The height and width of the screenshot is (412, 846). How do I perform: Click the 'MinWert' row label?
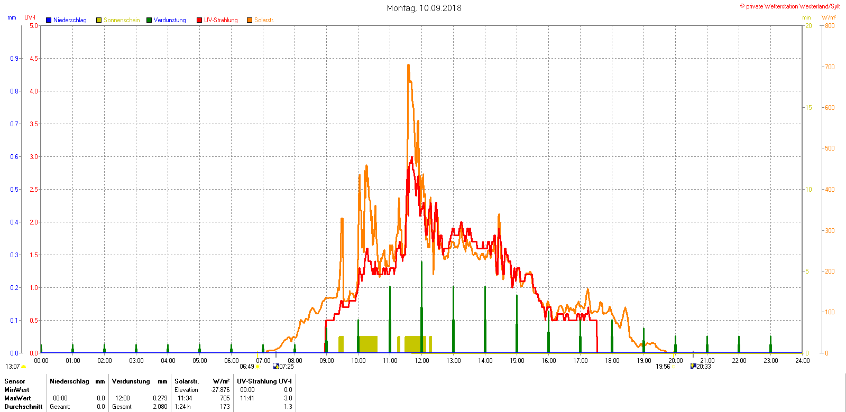tap(17, 390)
